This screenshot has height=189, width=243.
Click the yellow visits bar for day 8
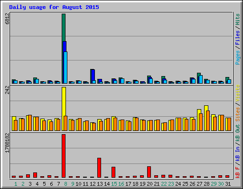[x=64, y=102]
